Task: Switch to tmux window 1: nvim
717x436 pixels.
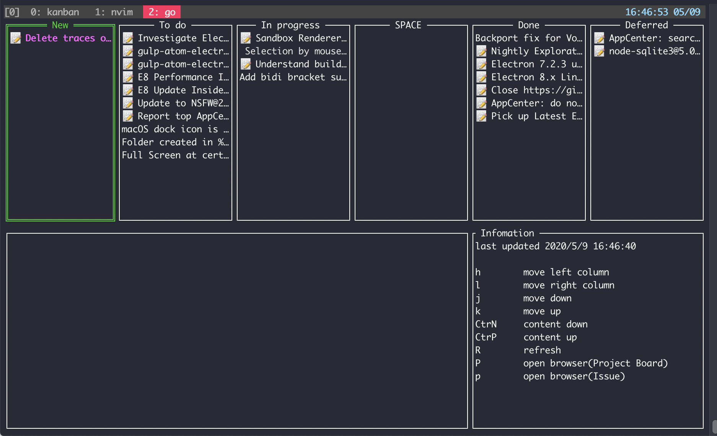Action: pyautogui.click(x=114, y=12)
